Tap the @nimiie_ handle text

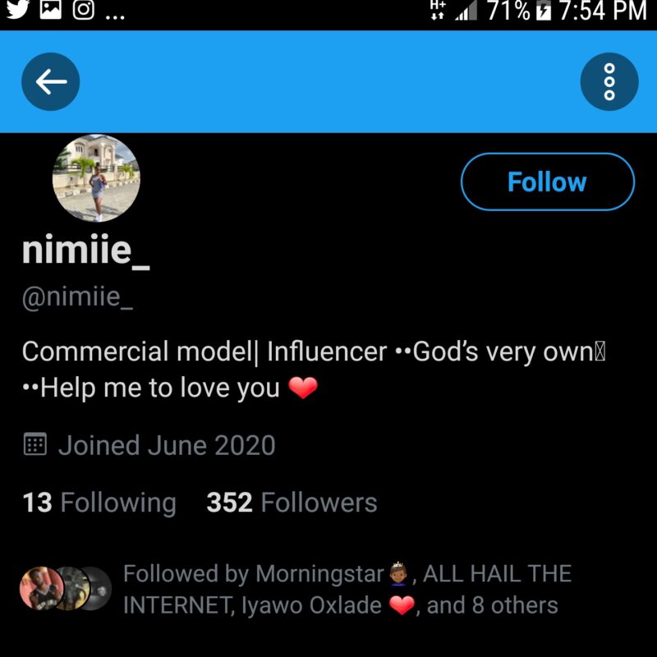(x=77, y=296)
